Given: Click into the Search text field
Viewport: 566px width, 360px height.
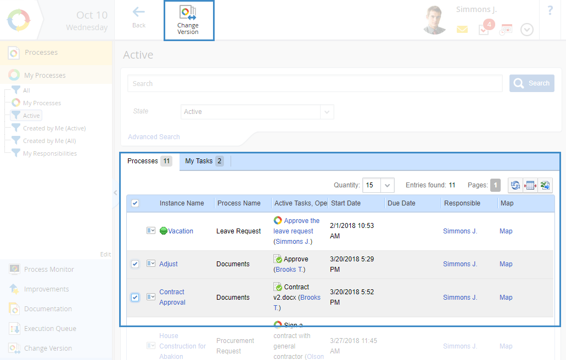Looking at the screenshot, I should coord(315,84).
